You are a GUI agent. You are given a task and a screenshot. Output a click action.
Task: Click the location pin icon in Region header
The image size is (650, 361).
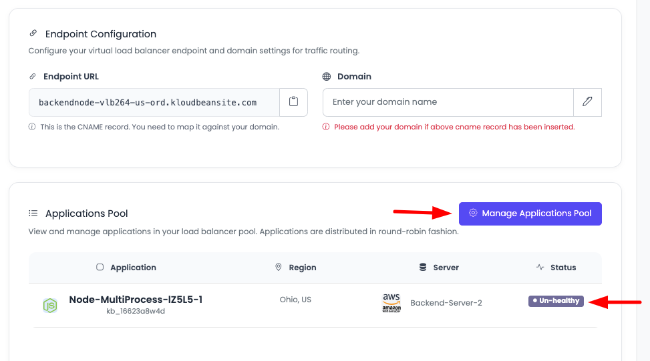(x=279, y=268)
